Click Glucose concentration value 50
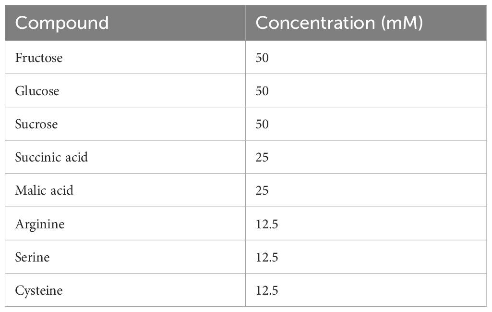492x312 pixels. (x=262, y=91)
